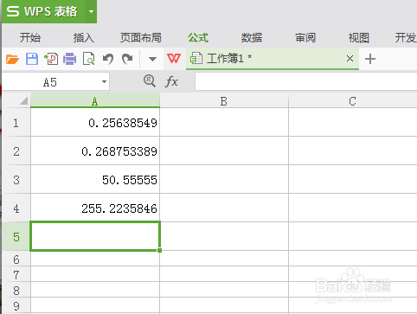Open the insert function fx button
This screenshot has height=314, width=417.
171,81
